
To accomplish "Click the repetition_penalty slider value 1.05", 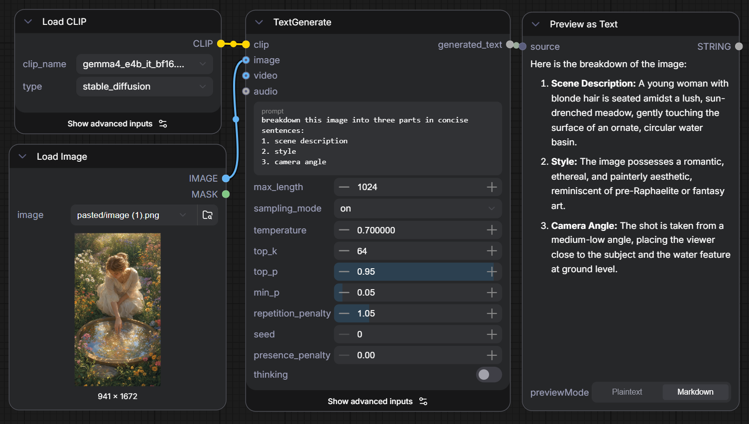I will point(418,314).
